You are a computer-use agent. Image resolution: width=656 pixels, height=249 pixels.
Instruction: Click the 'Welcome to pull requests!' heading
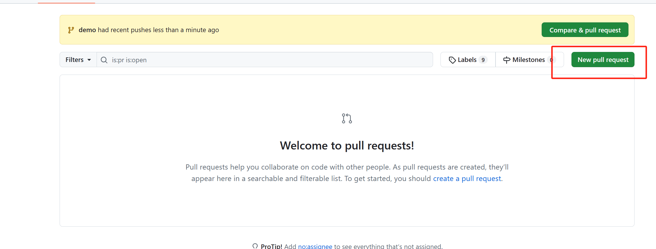tap(347, 146)
